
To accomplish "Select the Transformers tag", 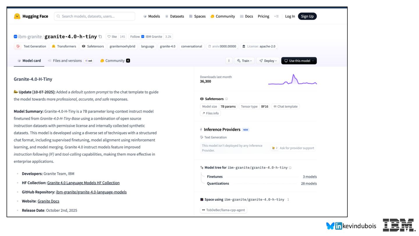I will (64, 46).
